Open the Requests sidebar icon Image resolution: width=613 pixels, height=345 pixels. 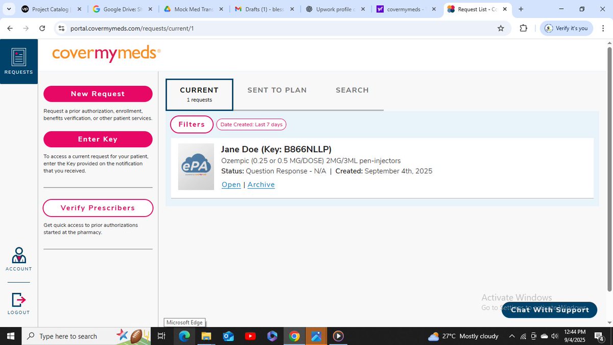tap(18, 61)
